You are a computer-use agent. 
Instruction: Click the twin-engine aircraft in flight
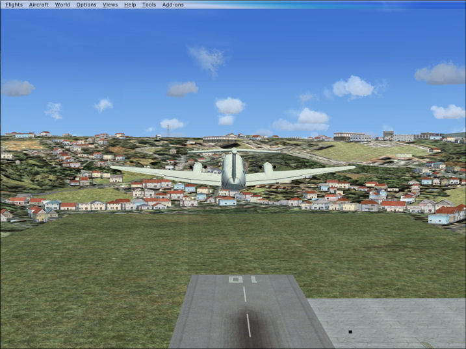click(x=233, y=169)
